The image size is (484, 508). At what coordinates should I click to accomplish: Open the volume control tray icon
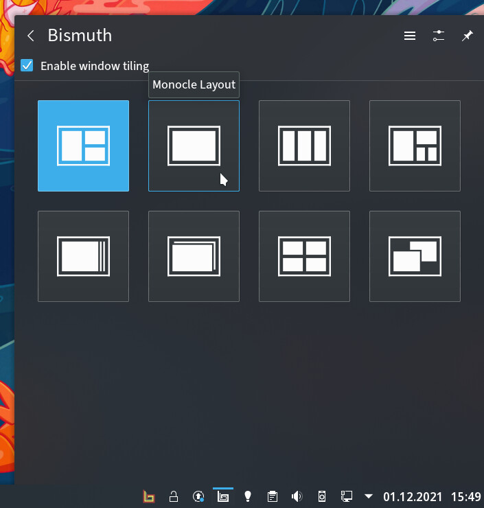click(x=297, y=496)
